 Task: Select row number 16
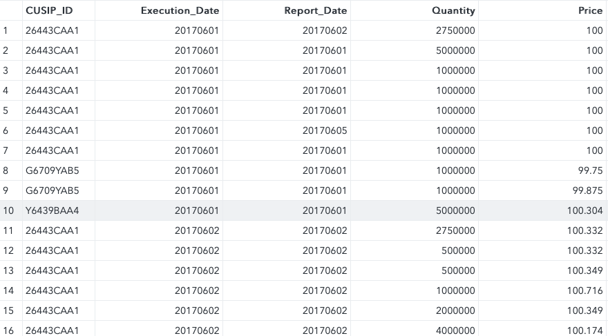[x=8, y=331]
